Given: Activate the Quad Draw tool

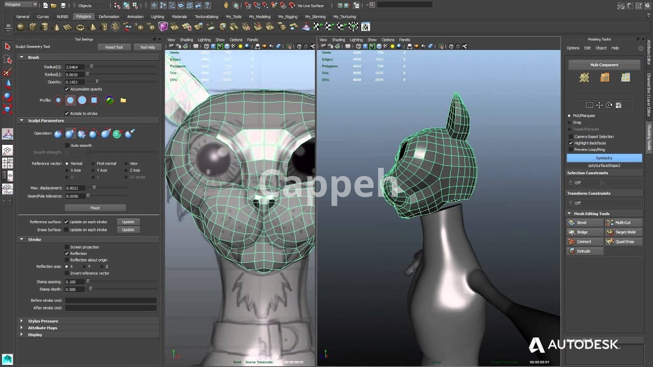Looking at the screenshot, I should point(624,242).
